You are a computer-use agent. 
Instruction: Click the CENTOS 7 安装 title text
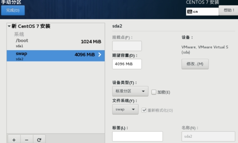pos(203,2)
